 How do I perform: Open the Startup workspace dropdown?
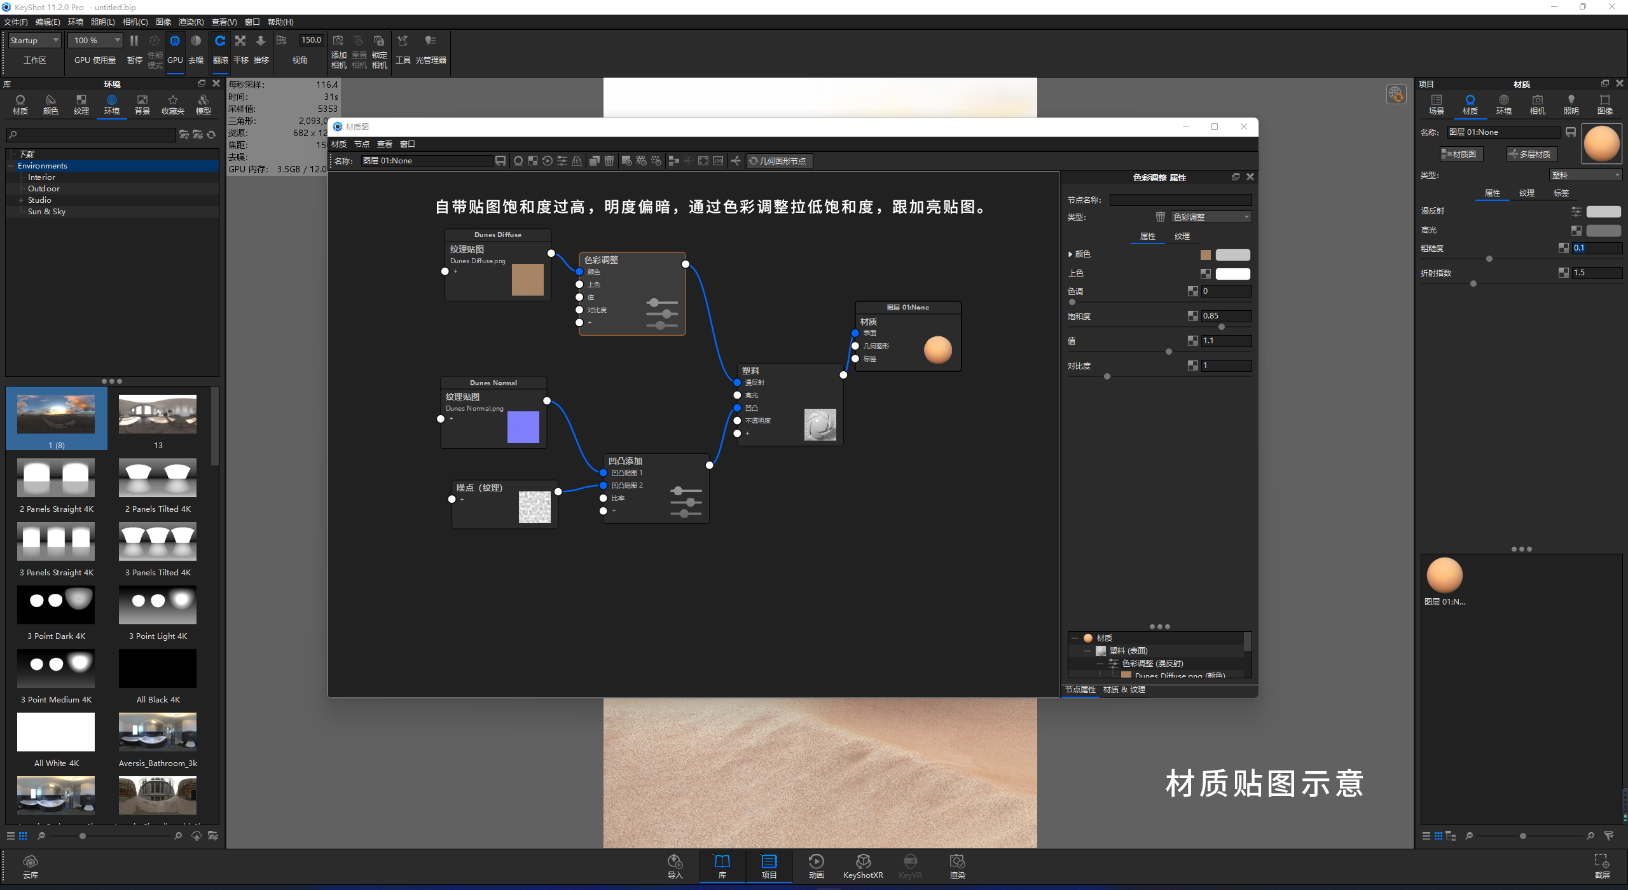click(34, 41)
